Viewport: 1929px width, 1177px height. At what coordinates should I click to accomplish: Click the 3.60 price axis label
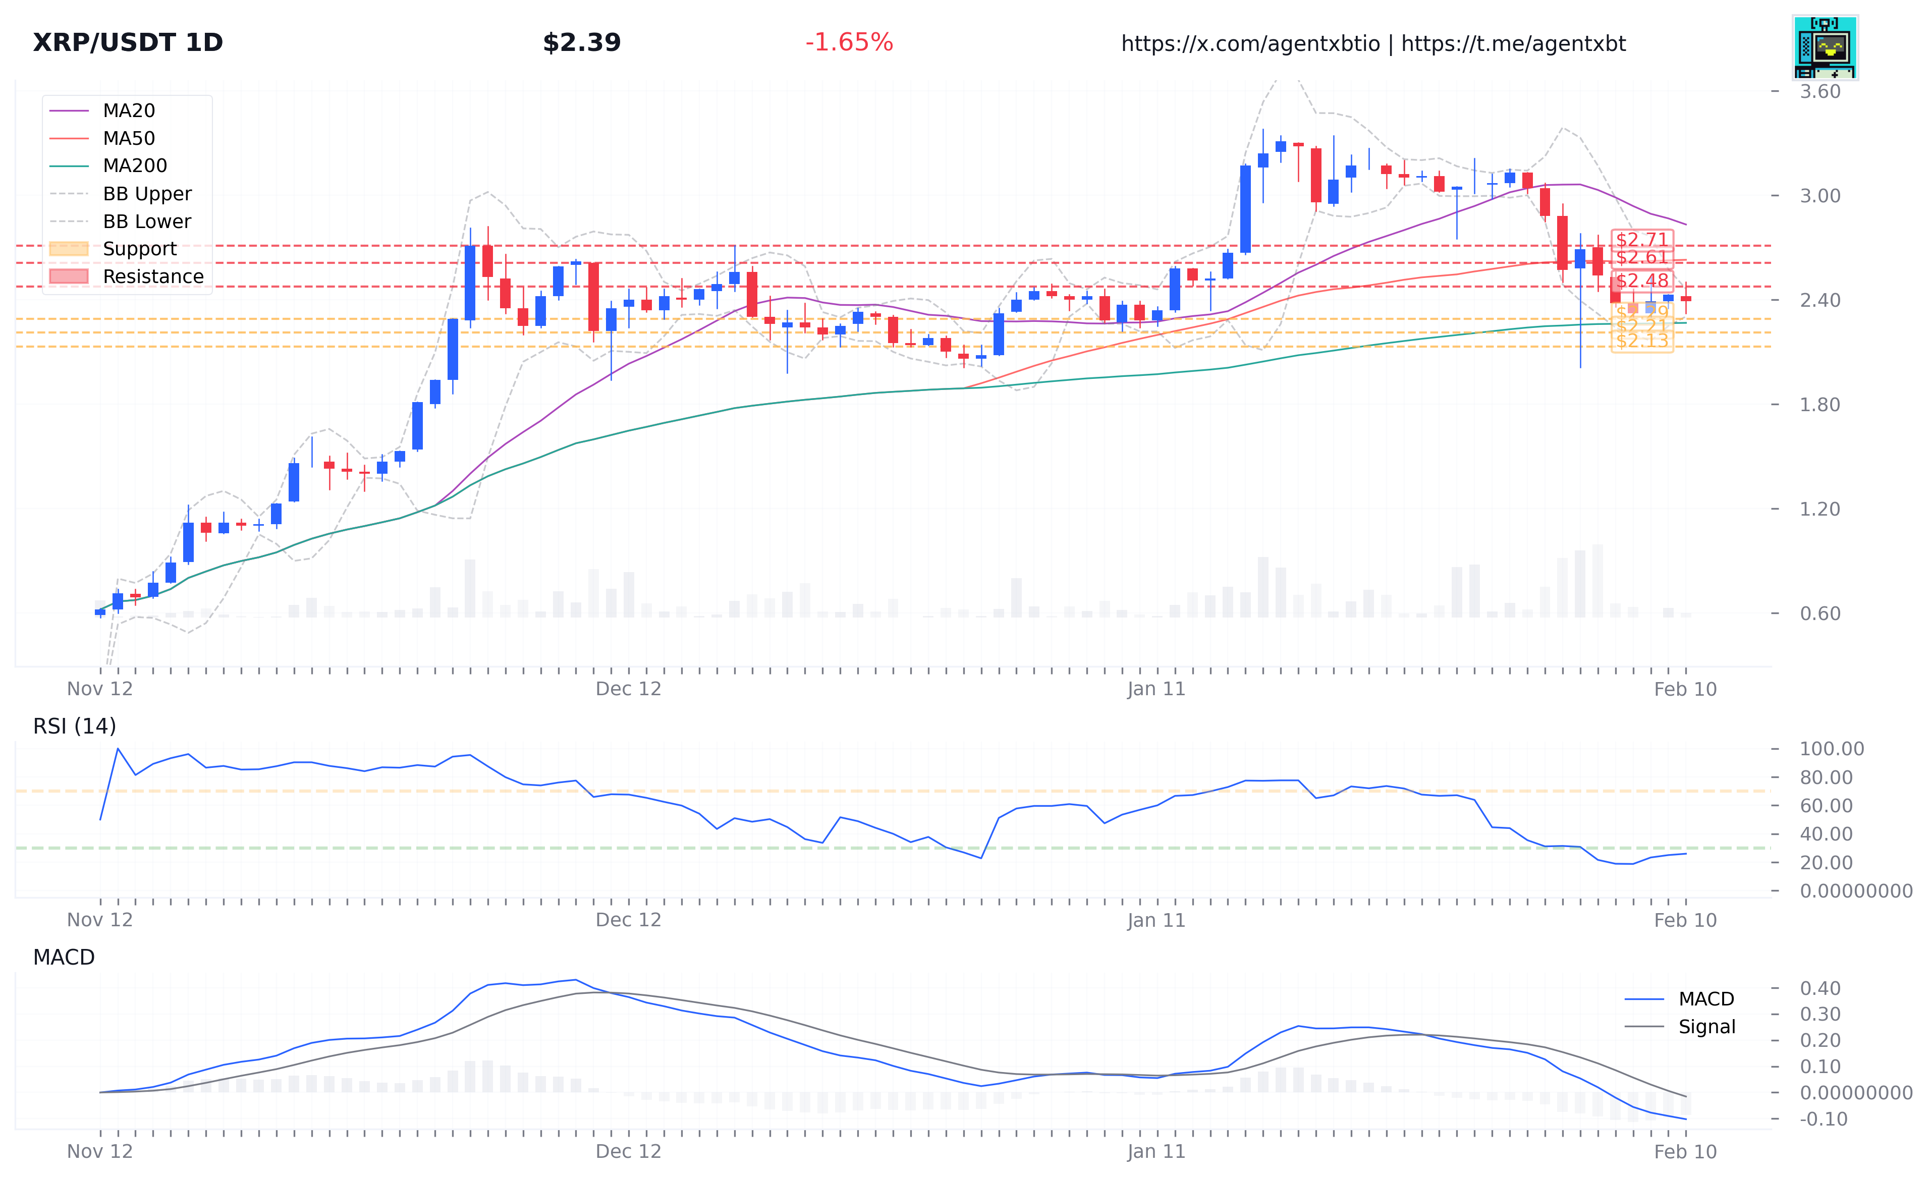click(1820, 91)
